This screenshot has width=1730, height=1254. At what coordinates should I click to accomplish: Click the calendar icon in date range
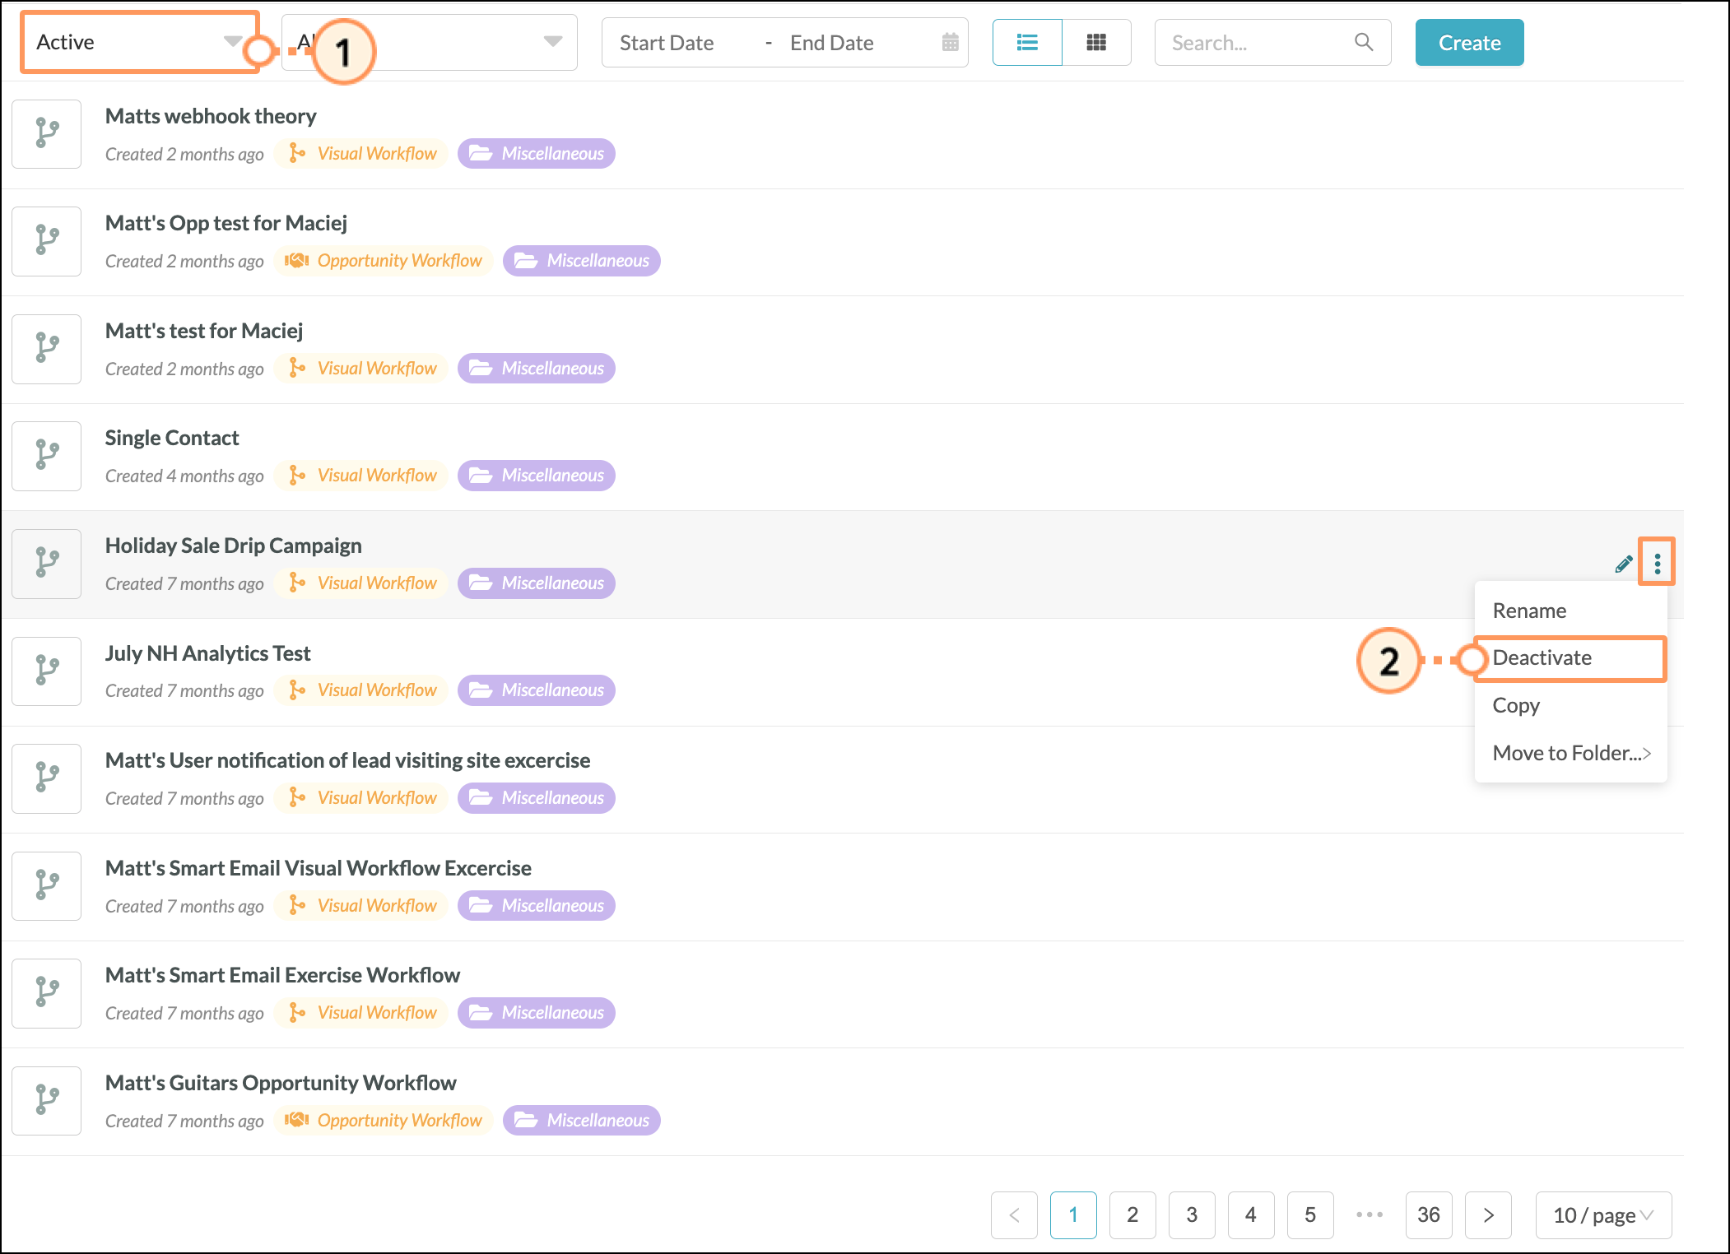pos(950,43)
